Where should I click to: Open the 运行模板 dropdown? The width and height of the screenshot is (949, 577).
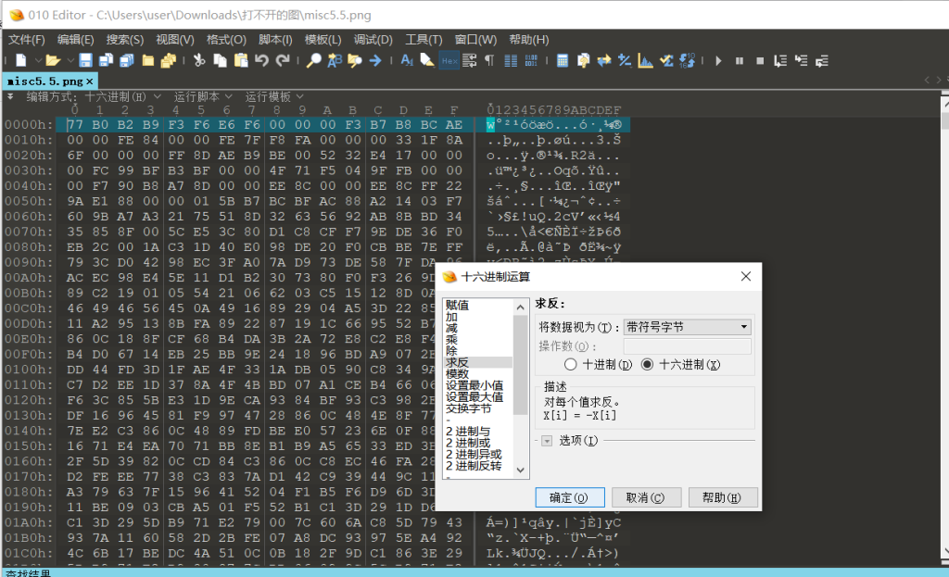tap(273, 96)
